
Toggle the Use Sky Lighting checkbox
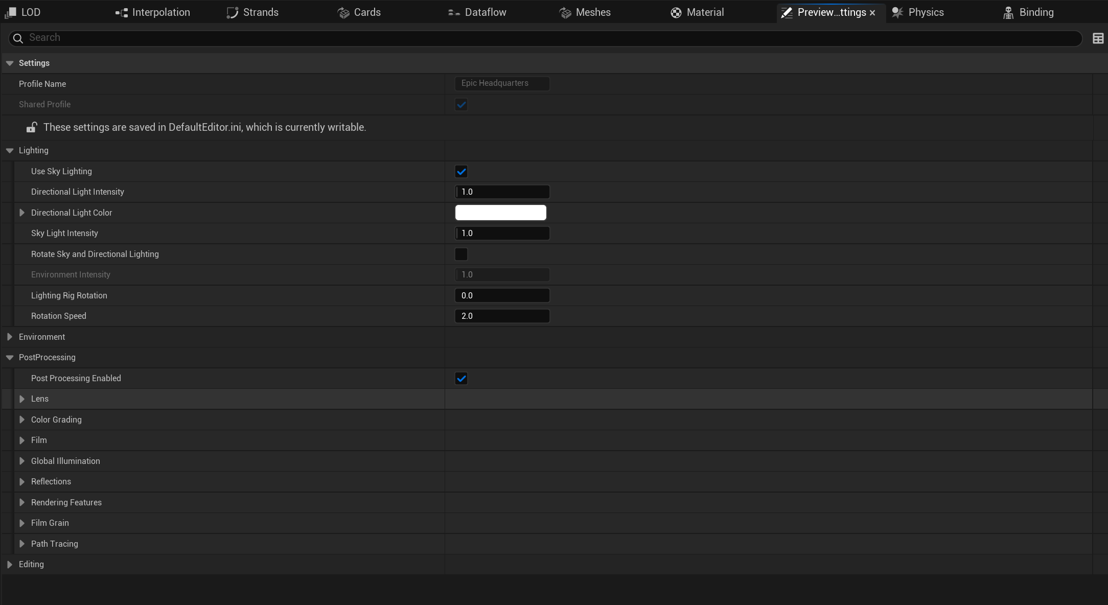[461, 172]
